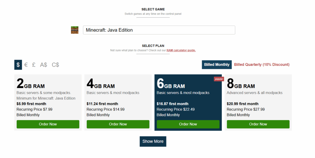Switch currency to Australian dollar A$
Viewport: 315px width, 158px height.
tap(44, 65)
